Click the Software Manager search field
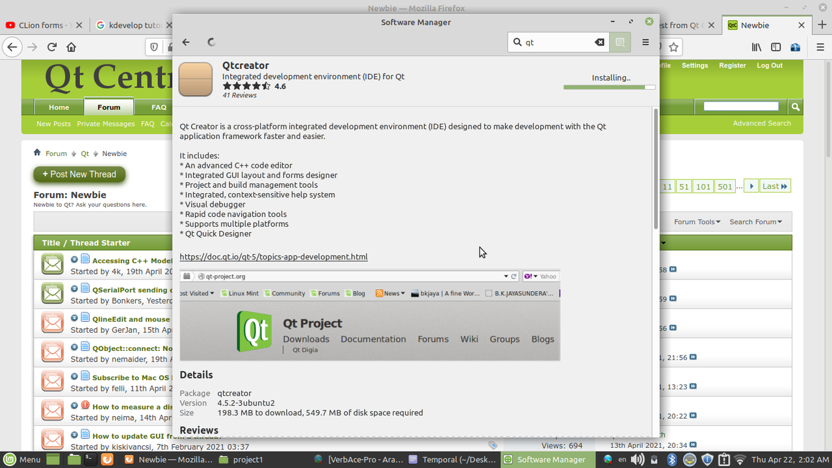Image resolution: width=832 pixels, height=468 pixels. point(558,42)
